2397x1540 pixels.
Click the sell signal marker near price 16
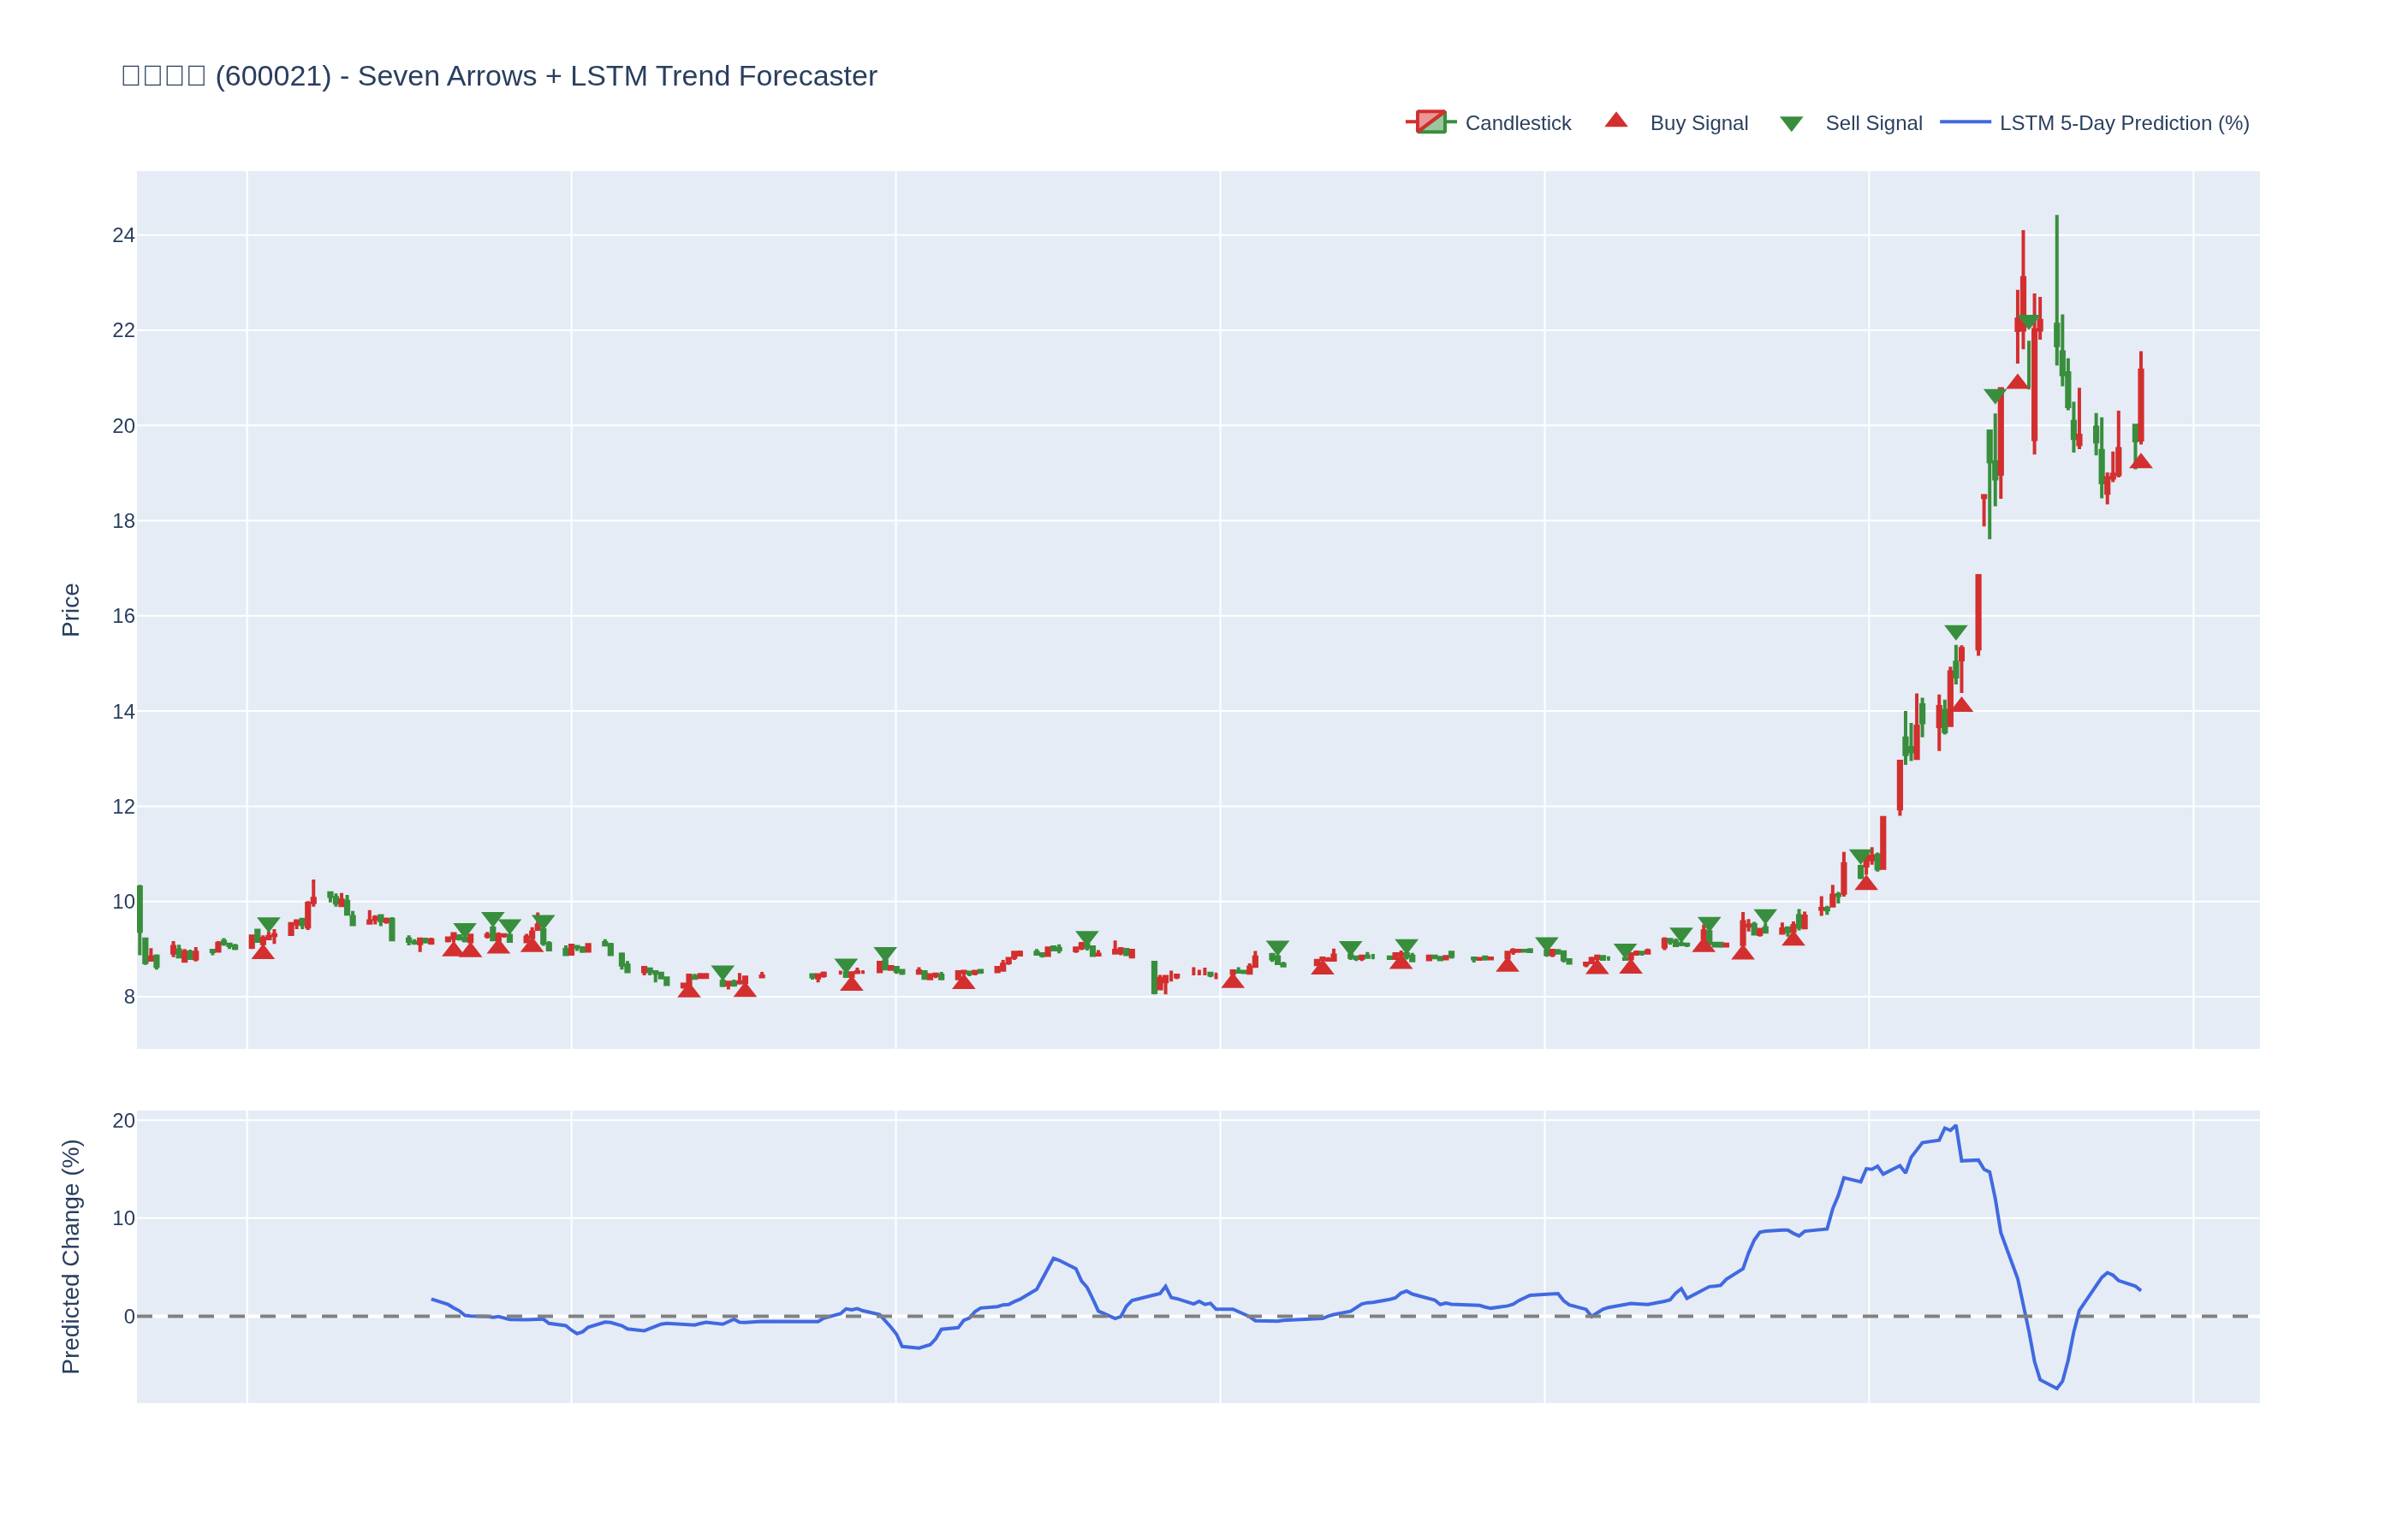(1956, 632)
